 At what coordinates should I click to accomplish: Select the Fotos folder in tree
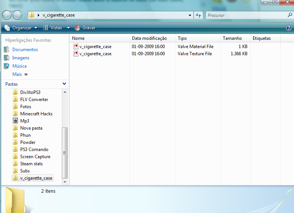click(x=25, y=107)
